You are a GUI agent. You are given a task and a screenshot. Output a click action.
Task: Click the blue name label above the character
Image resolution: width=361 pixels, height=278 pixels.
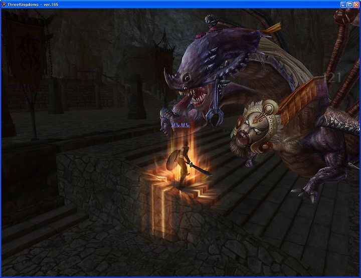click(180, 125)
